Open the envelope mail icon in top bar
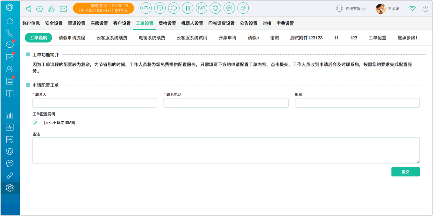Screen dimensions: 433x216 [63, 9]
